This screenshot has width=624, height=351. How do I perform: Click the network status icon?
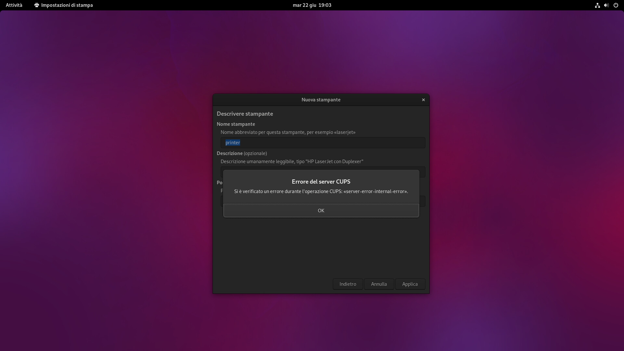pyautogui.click(x=597, y=5)
